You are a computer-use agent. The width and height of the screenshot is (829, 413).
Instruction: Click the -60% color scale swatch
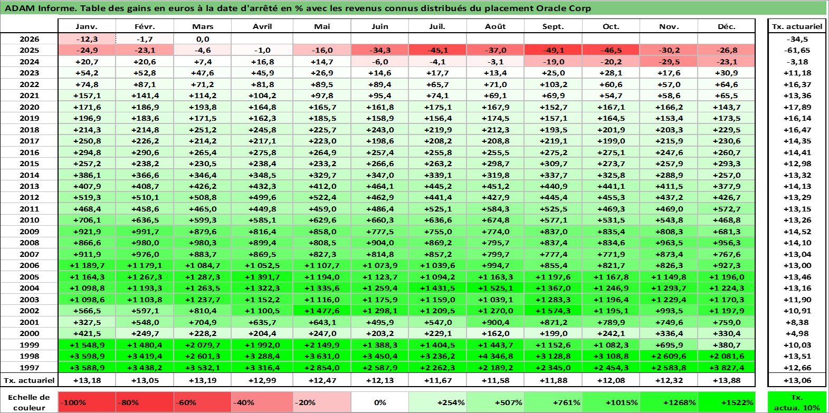pyautogui.click(x=203, y=402)
